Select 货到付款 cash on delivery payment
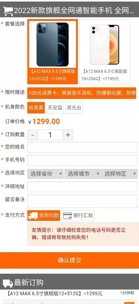 [x=44, y=215]
